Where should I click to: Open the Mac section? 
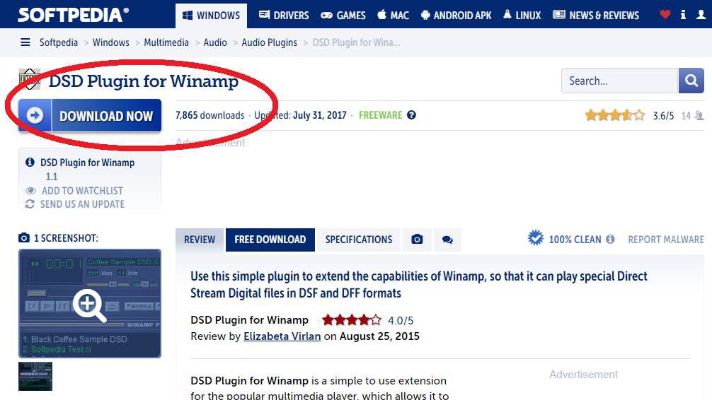pos(394,16)
